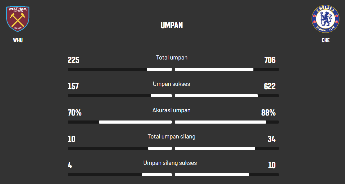Click West Ham's 70% accuracy value
Viewport: 345px width, 184px height.
[75, 113]
